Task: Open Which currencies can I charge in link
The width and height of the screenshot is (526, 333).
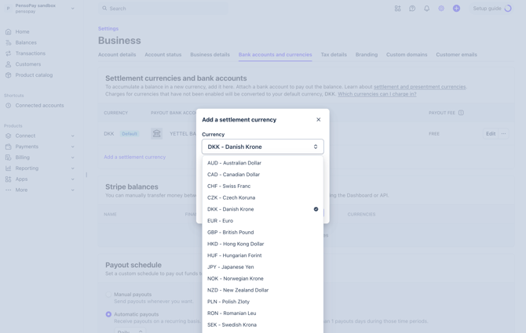Action: (x=377, y=94)
